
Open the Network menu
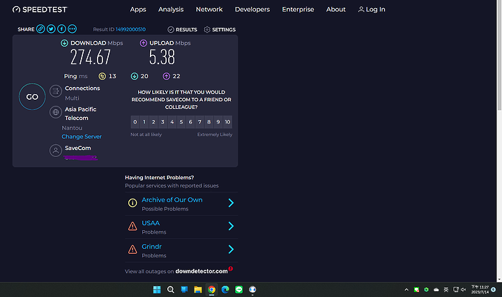tap(209, 10)
